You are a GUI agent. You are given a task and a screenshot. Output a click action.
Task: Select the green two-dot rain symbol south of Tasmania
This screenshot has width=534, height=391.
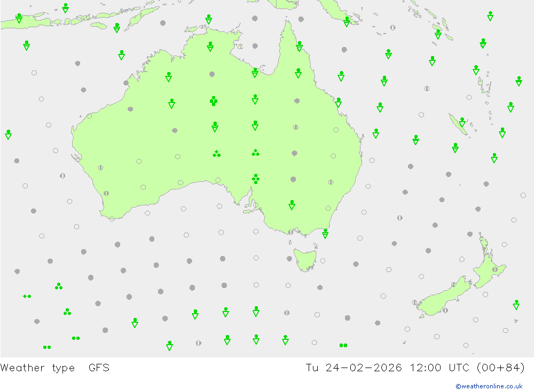[343, 346]
